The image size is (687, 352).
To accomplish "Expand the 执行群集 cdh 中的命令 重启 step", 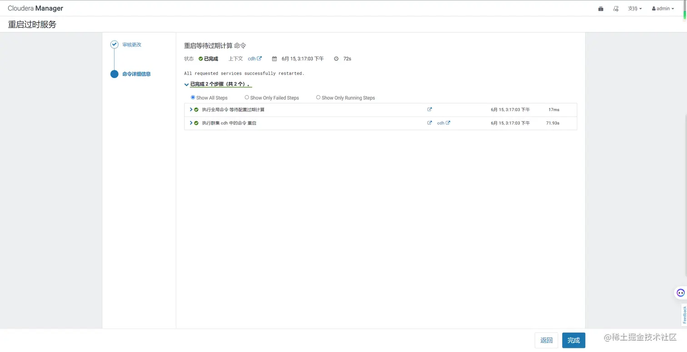I will [x=191, y=123].
